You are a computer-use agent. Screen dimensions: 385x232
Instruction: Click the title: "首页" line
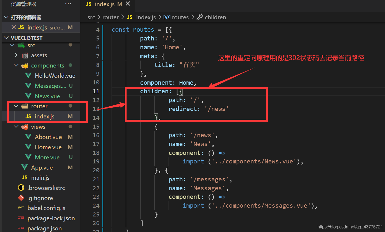[177, 65]
